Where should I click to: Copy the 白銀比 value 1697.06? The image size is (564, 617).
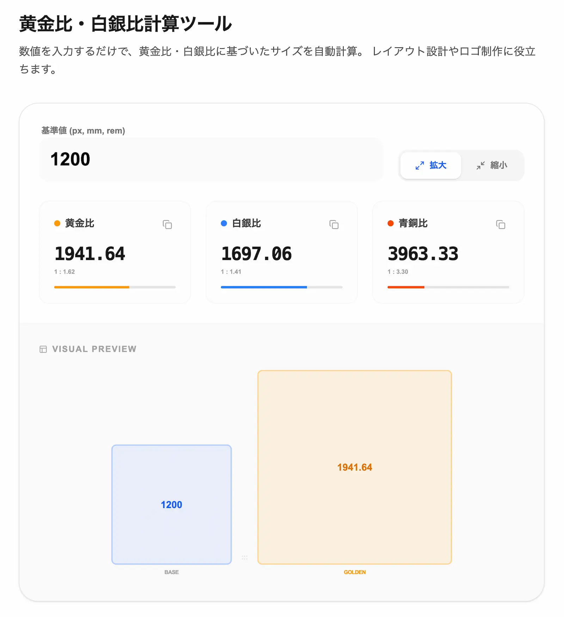pos(334,225)
